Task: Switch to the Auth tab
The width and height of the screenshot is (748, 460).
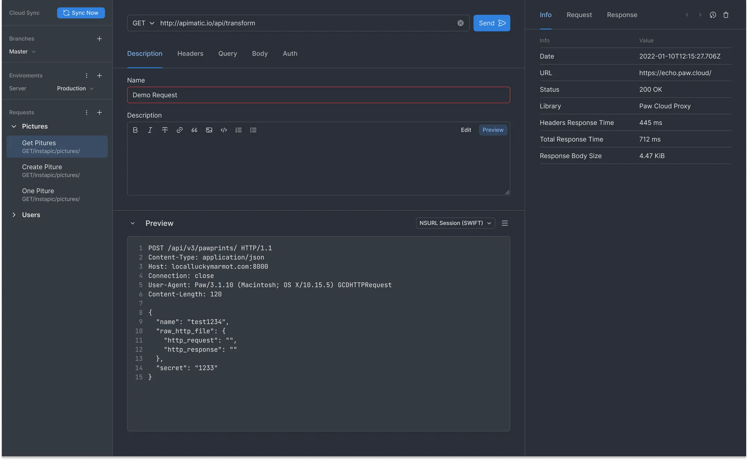Action: click(290, 53)
